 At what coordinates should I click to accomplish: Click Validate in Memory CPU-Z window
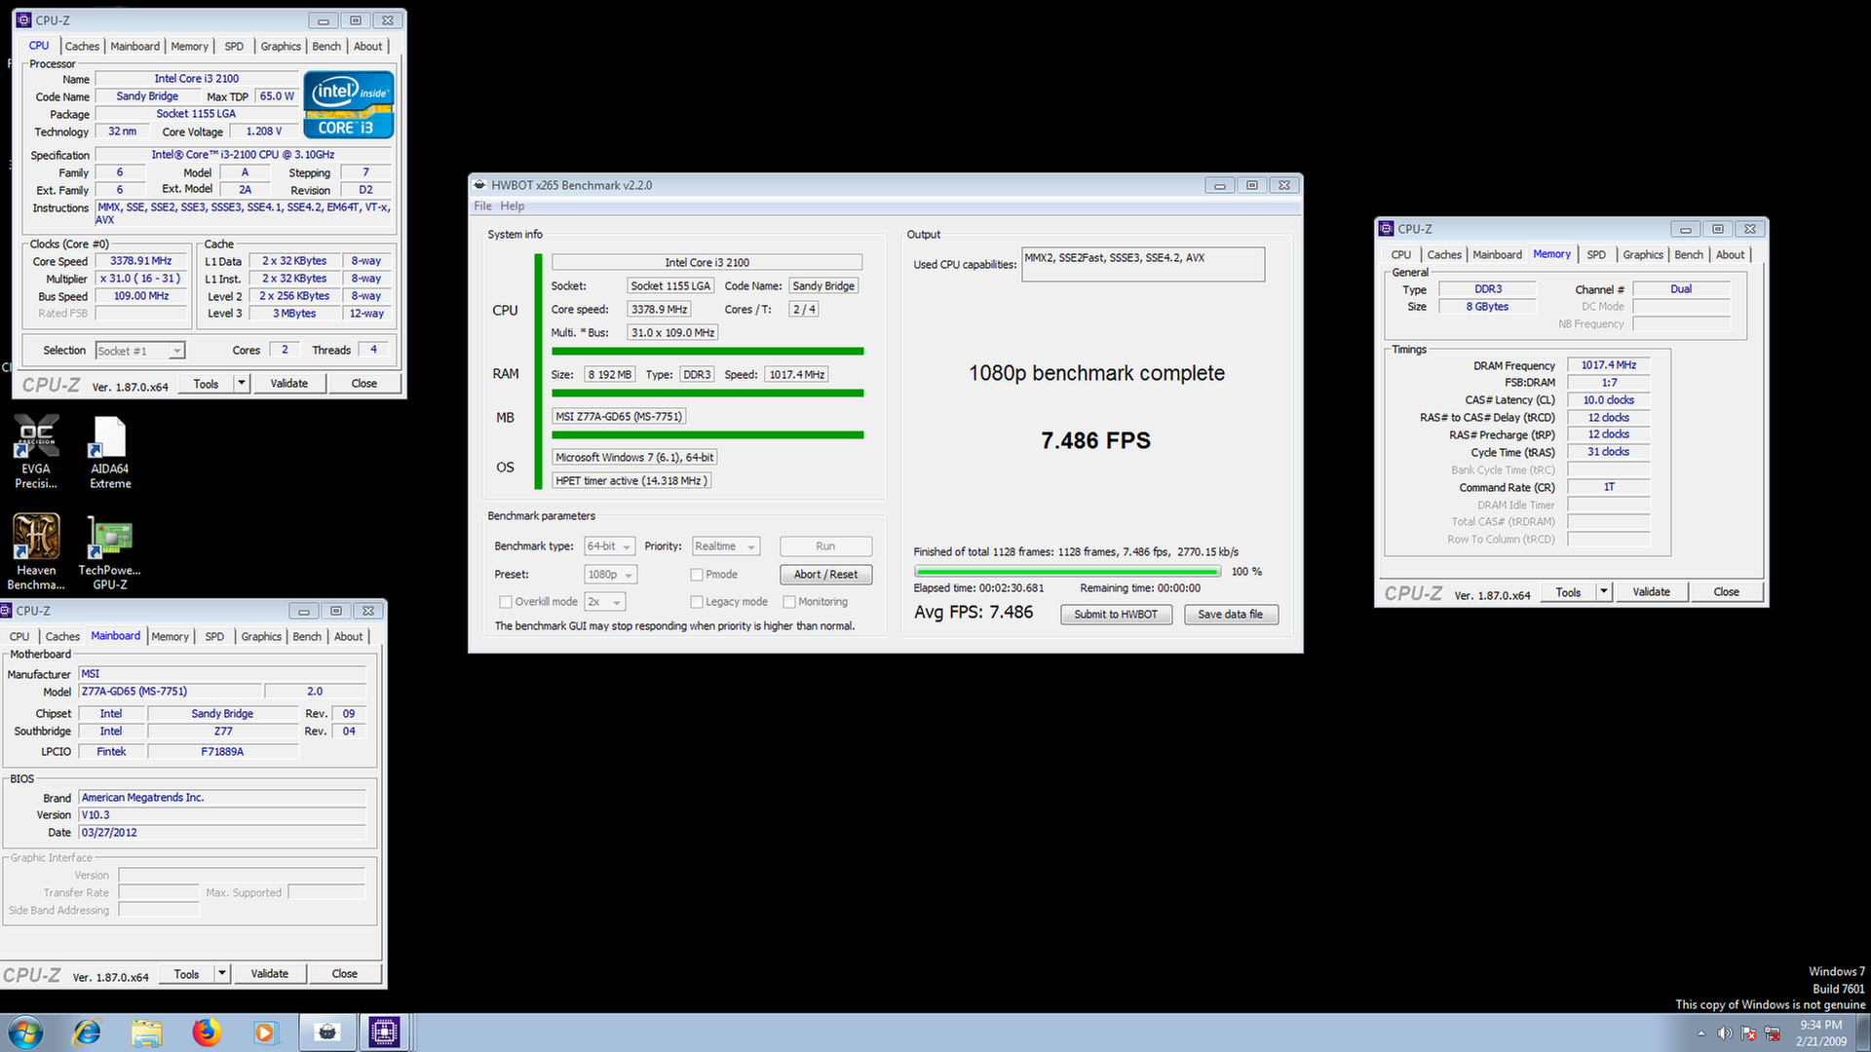1651,592
